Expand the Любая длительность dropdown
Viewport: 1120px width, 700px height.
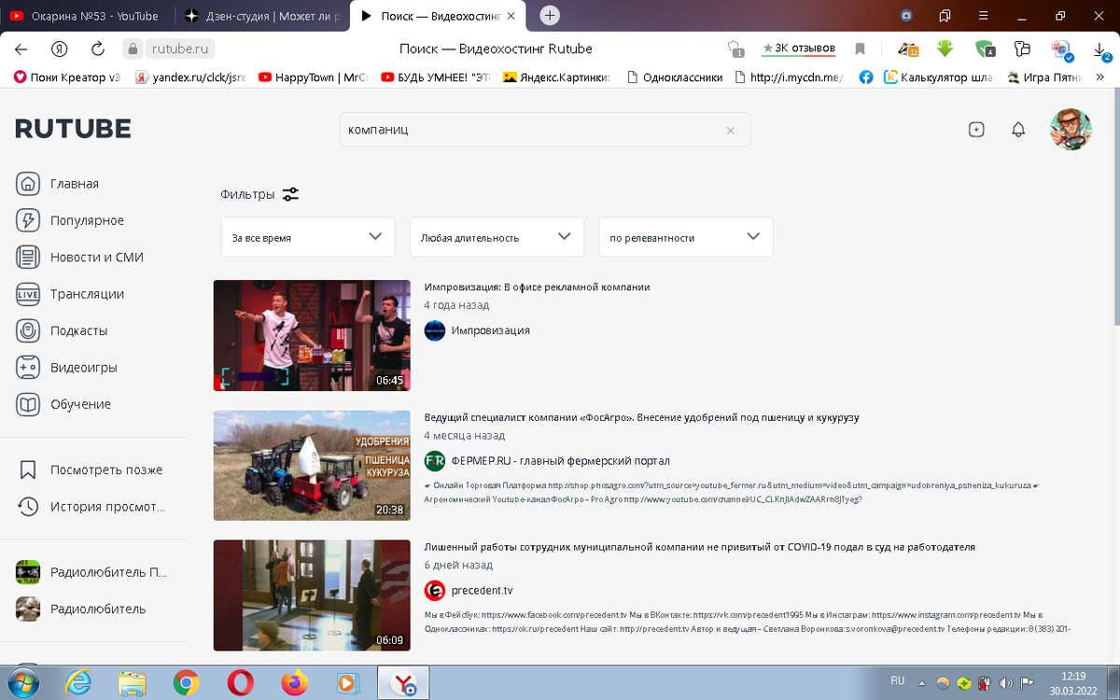pyautogui.click(x=497, y=237)
